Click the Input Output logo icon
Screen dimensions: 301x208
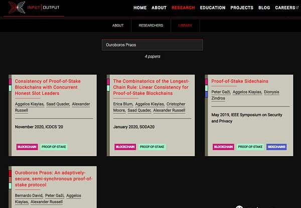(17, 7)
